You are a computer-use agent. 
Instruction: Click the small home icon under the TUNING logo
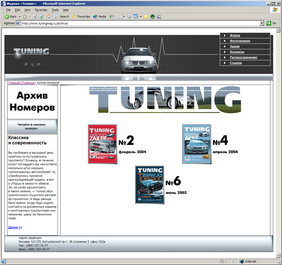[26, 64]
